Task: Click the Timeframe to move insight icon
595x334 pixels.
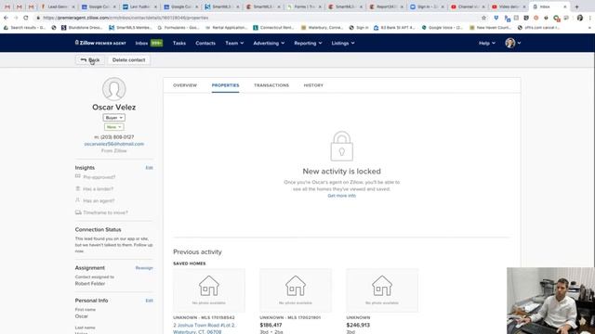Action: coord(78,212)
